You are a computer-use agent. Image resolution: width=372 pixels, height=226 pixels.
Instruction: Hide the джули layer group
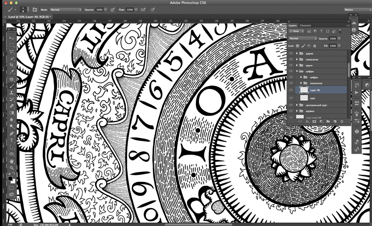[291, 53]
